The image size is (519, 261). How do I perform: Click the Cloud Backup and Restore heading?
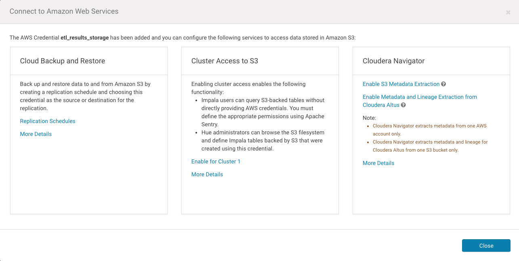(x=63, y=61)
